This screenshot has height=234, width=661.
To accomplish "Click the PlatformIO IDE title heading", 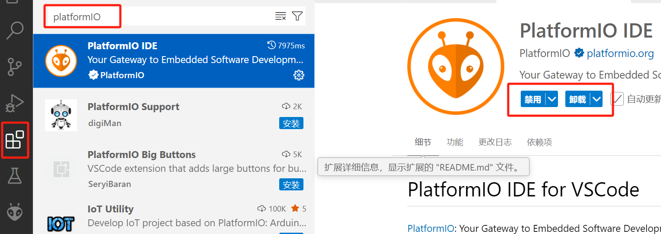I will [586, 31].
